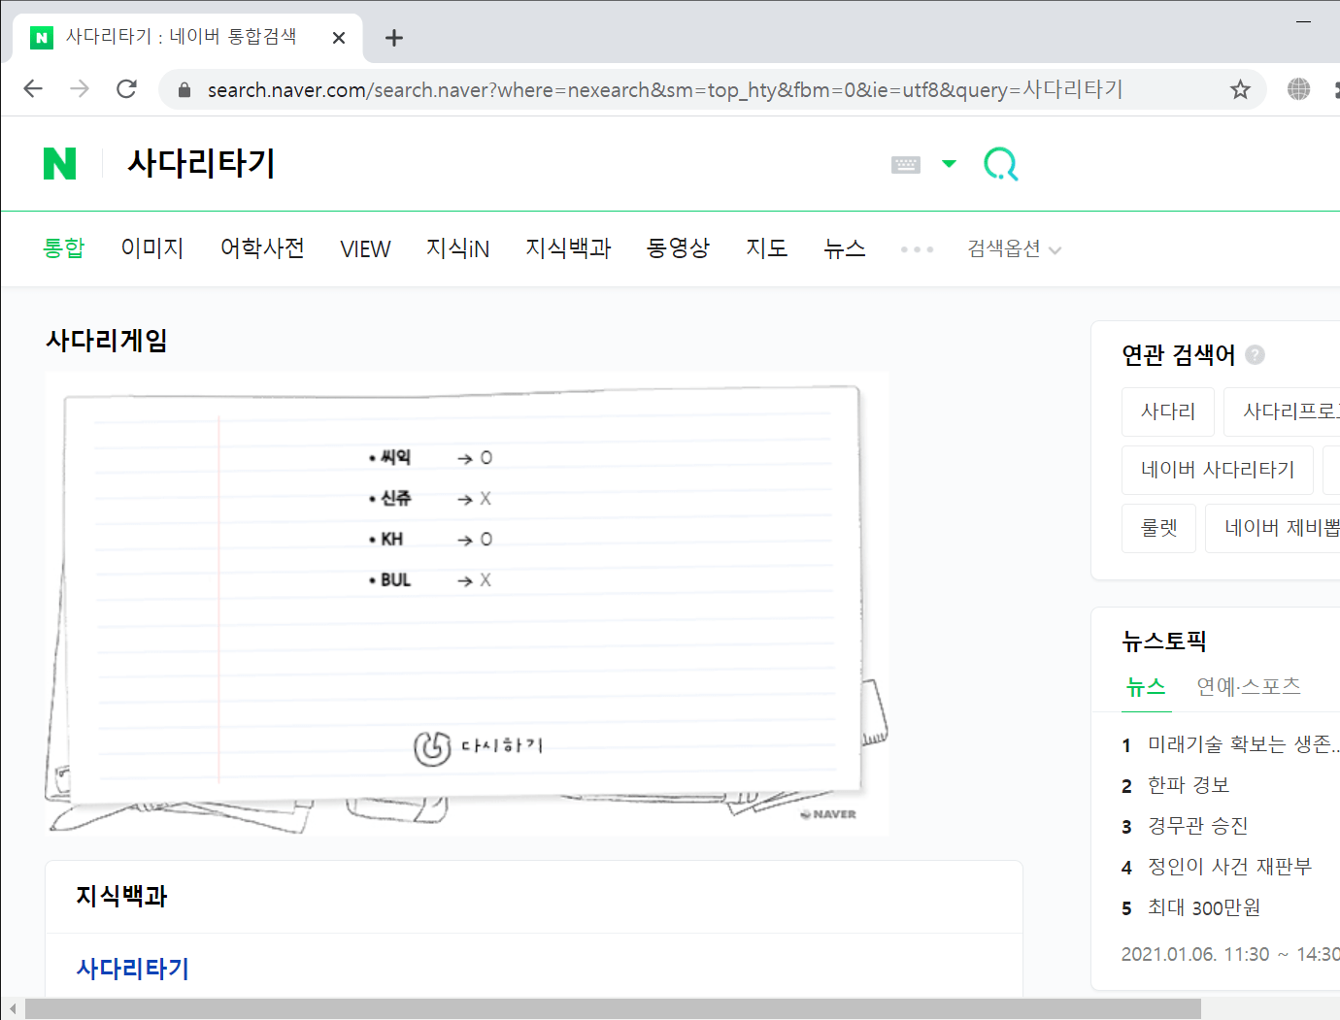Click the horizontal scrollbar thumb
This screenshot has width=1340, height=1020.
(x=613, y=1009)
